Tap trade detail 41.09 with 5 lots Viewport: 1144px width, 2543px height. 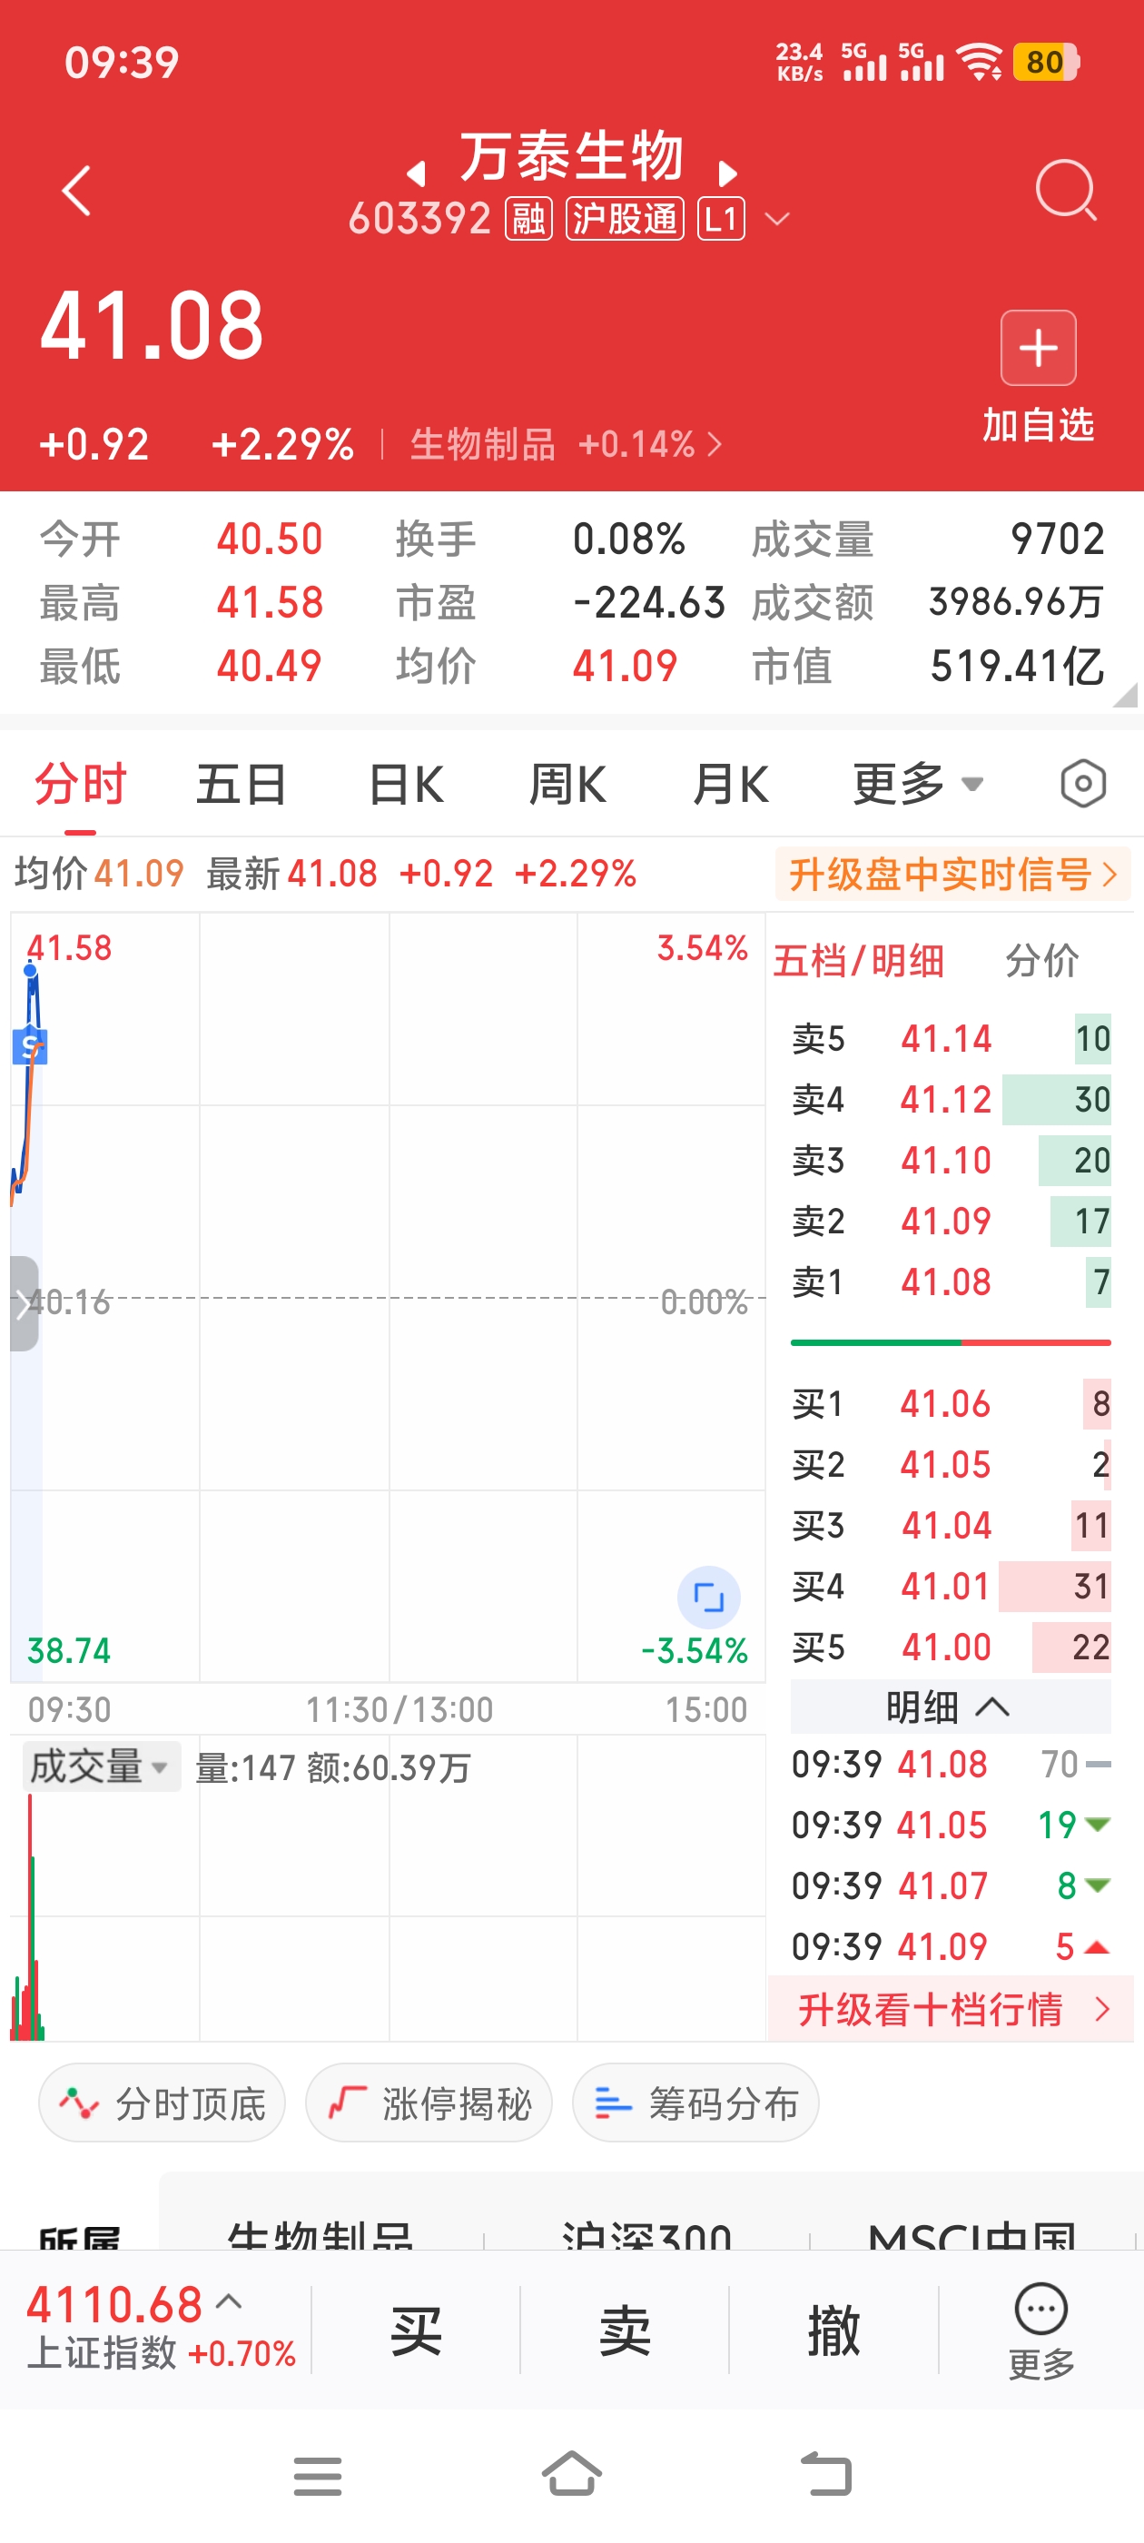point(951,1946)
